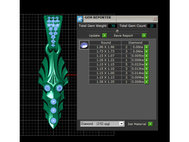Click the slider handle below Total Gem Weight

click(x=117, y=31)
